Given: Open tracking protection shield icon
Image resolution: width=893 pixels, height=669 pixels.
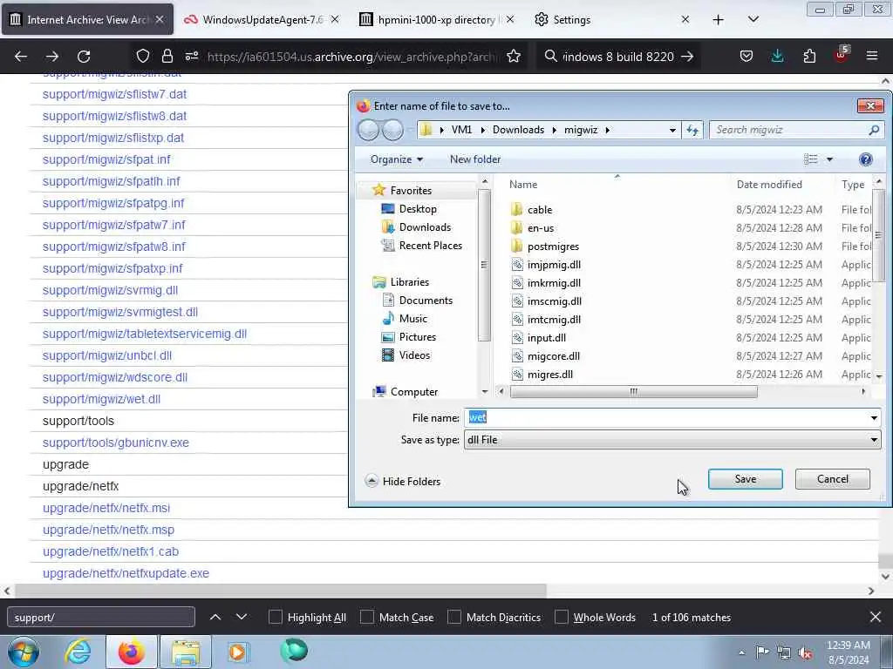Looking at the screenshot, I should point(143,56).
